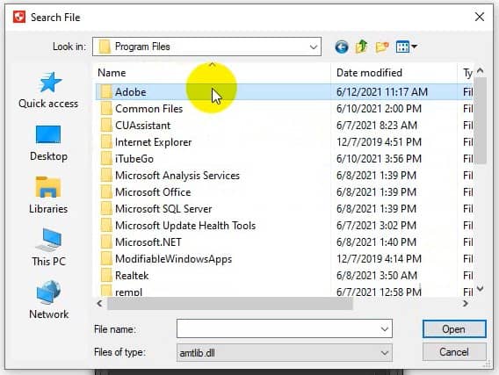
Task: Click inside the File name input field
Action: 278,328
